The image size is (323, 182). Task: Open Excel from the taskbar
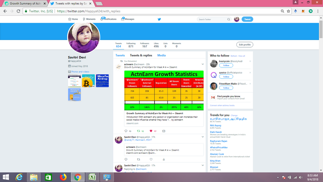pyautogui.click(x=92, y=177)
